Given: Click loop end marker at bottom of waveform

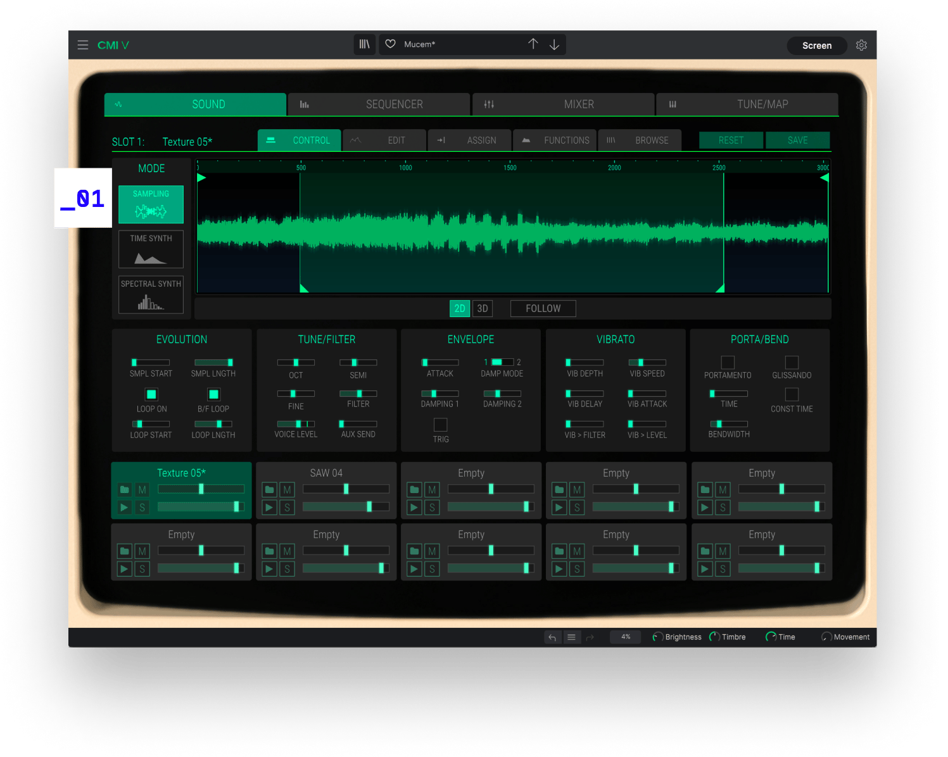Looking at the screenshot, I should [720, 289].
